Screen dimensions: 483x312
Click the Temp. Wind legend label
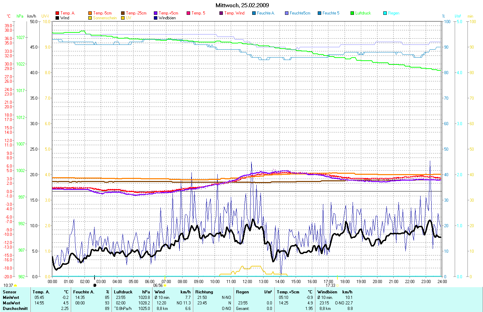[x=234, y=13]
